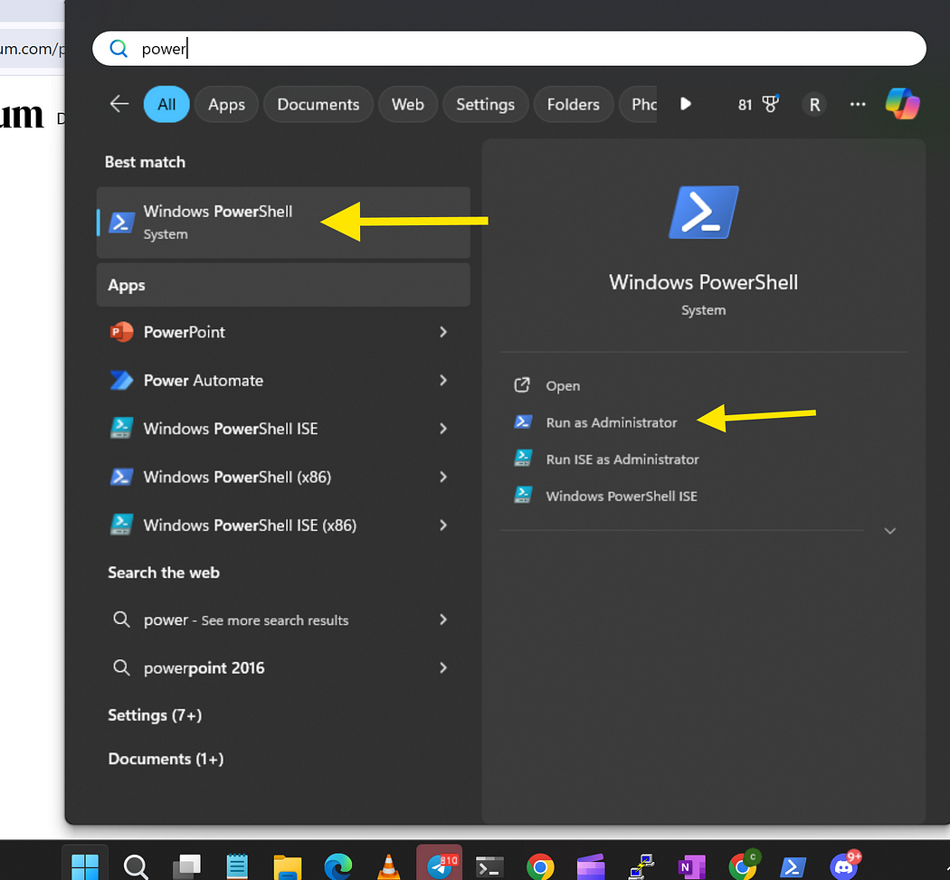Search web for 'powerpoint 2016'
950x880 pixels.
pos(283,668)
